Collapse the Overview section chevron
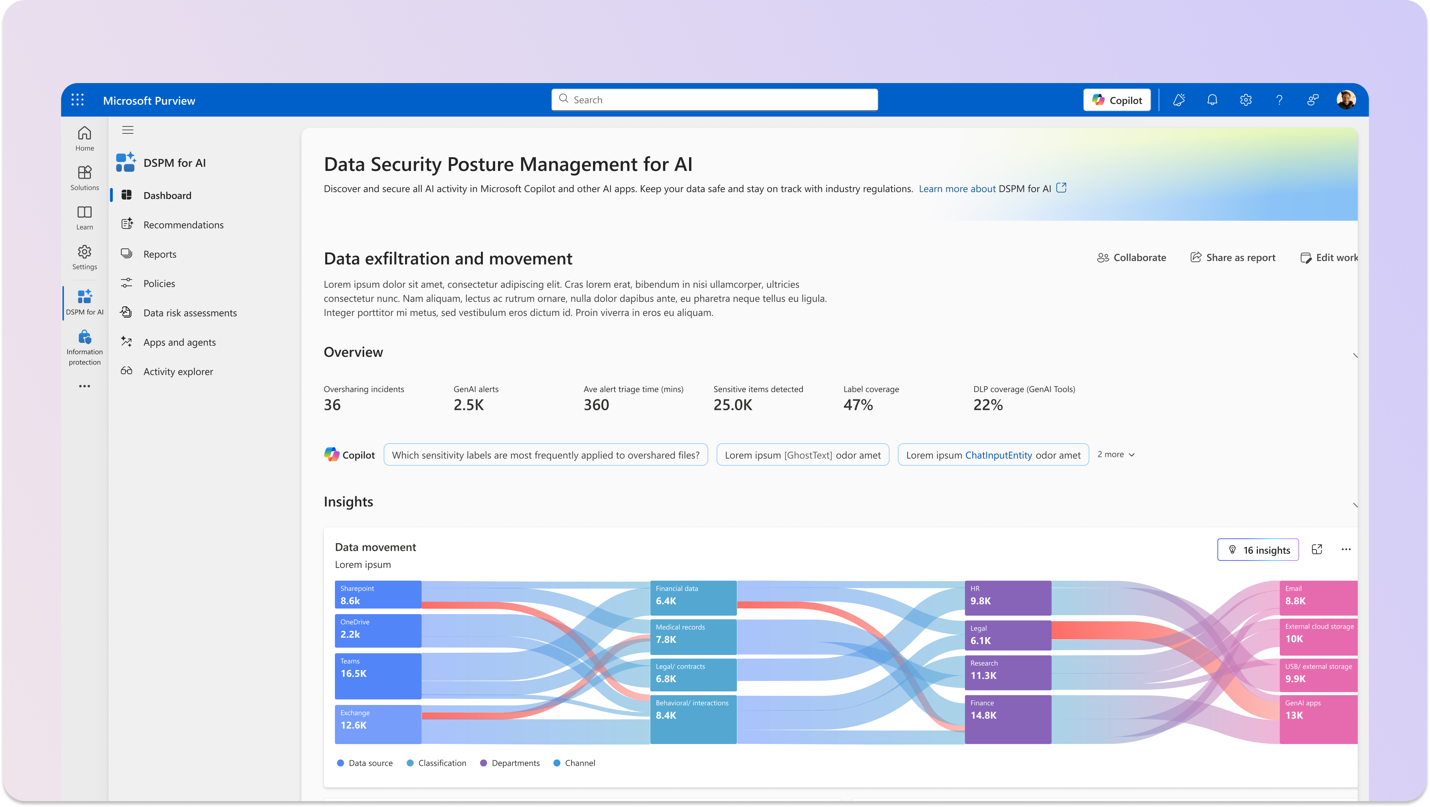The image size is (1430, 807). 1354,355
